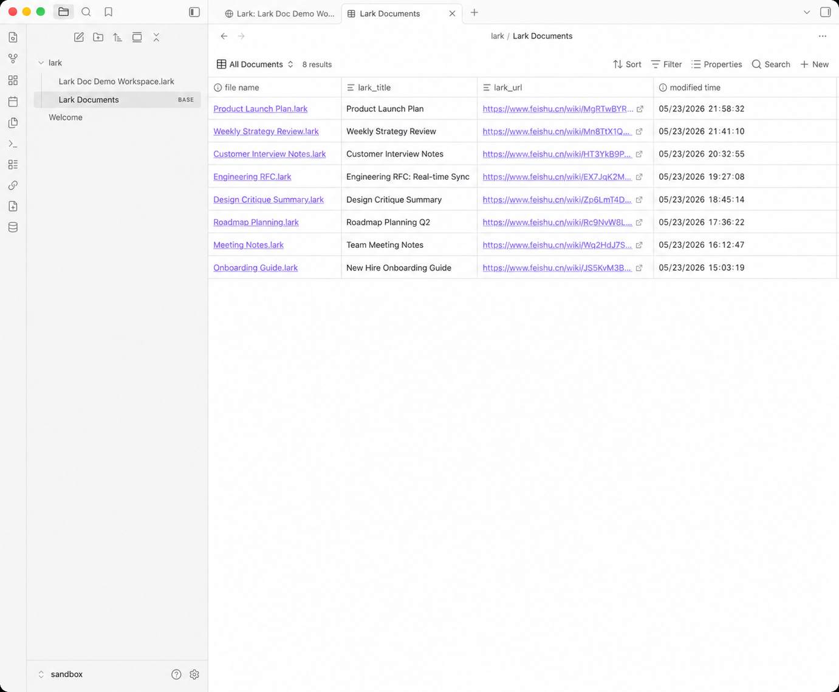Create a new folder in explorer
This screenshot has width=839, height=692.
(98, 38)
